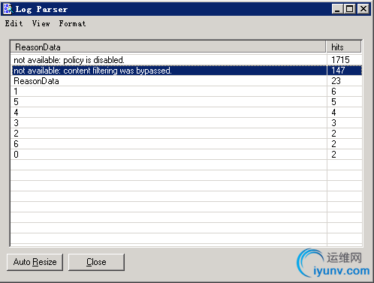Screen dimensions: 374x283
Task: Select the 'ReasonData' row with 23 hits
Action: click(186, 81)
